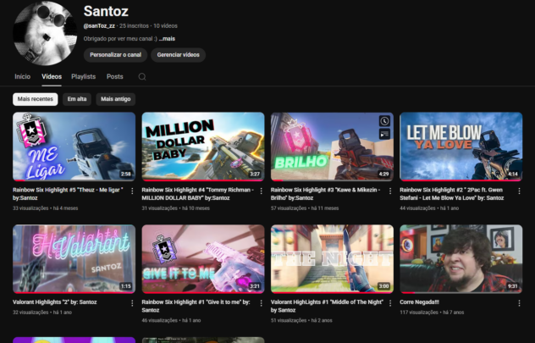Screen dimensions: 535x343
Task: Open the Playlists tab
Action: click(x=83, y=77)
